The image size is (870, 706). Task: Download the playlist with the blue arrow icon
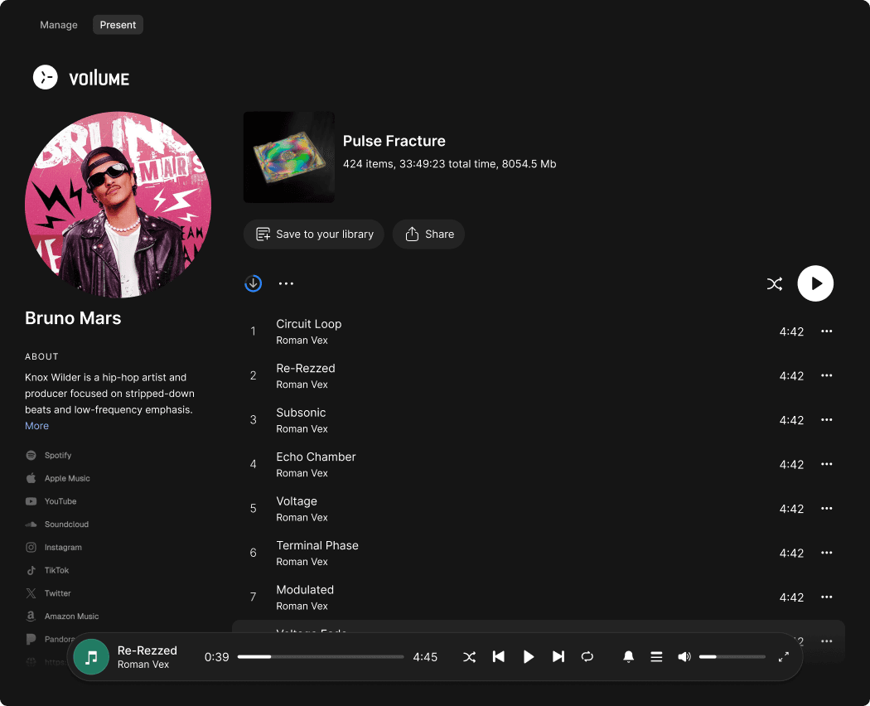pyautogui.click(x=253, y=283)
